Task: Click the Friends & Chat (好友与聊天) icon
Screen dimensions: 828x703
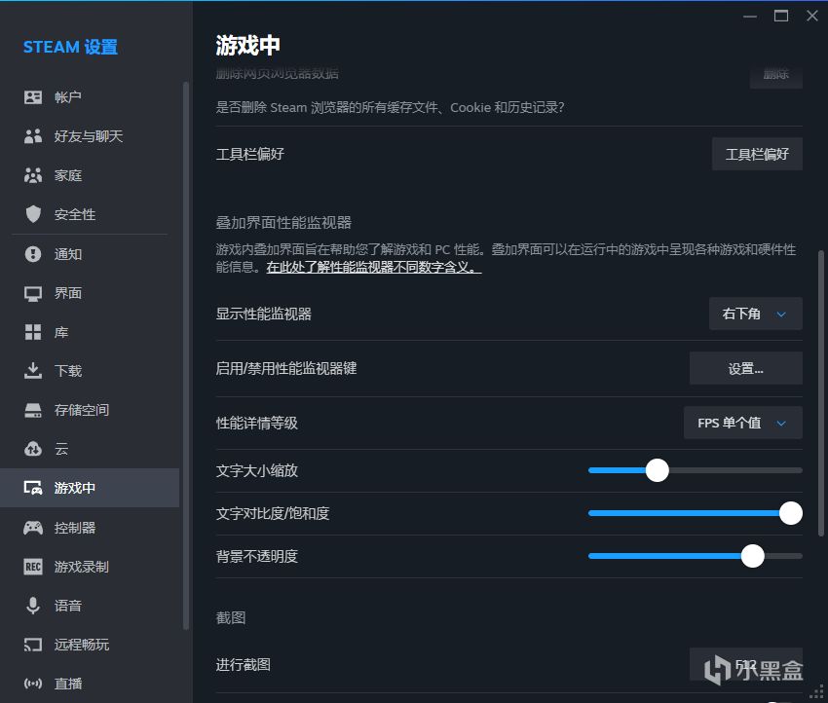Action: pyautogui.click(x=33, y=136)
